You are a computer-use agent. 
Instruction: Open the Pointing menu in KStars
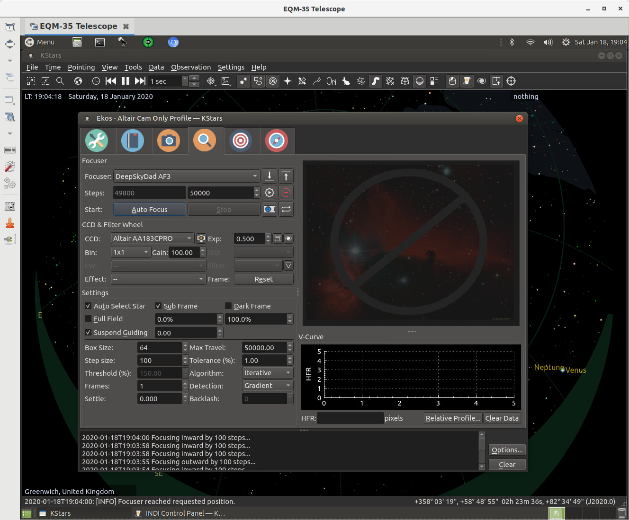click(81, 67)
